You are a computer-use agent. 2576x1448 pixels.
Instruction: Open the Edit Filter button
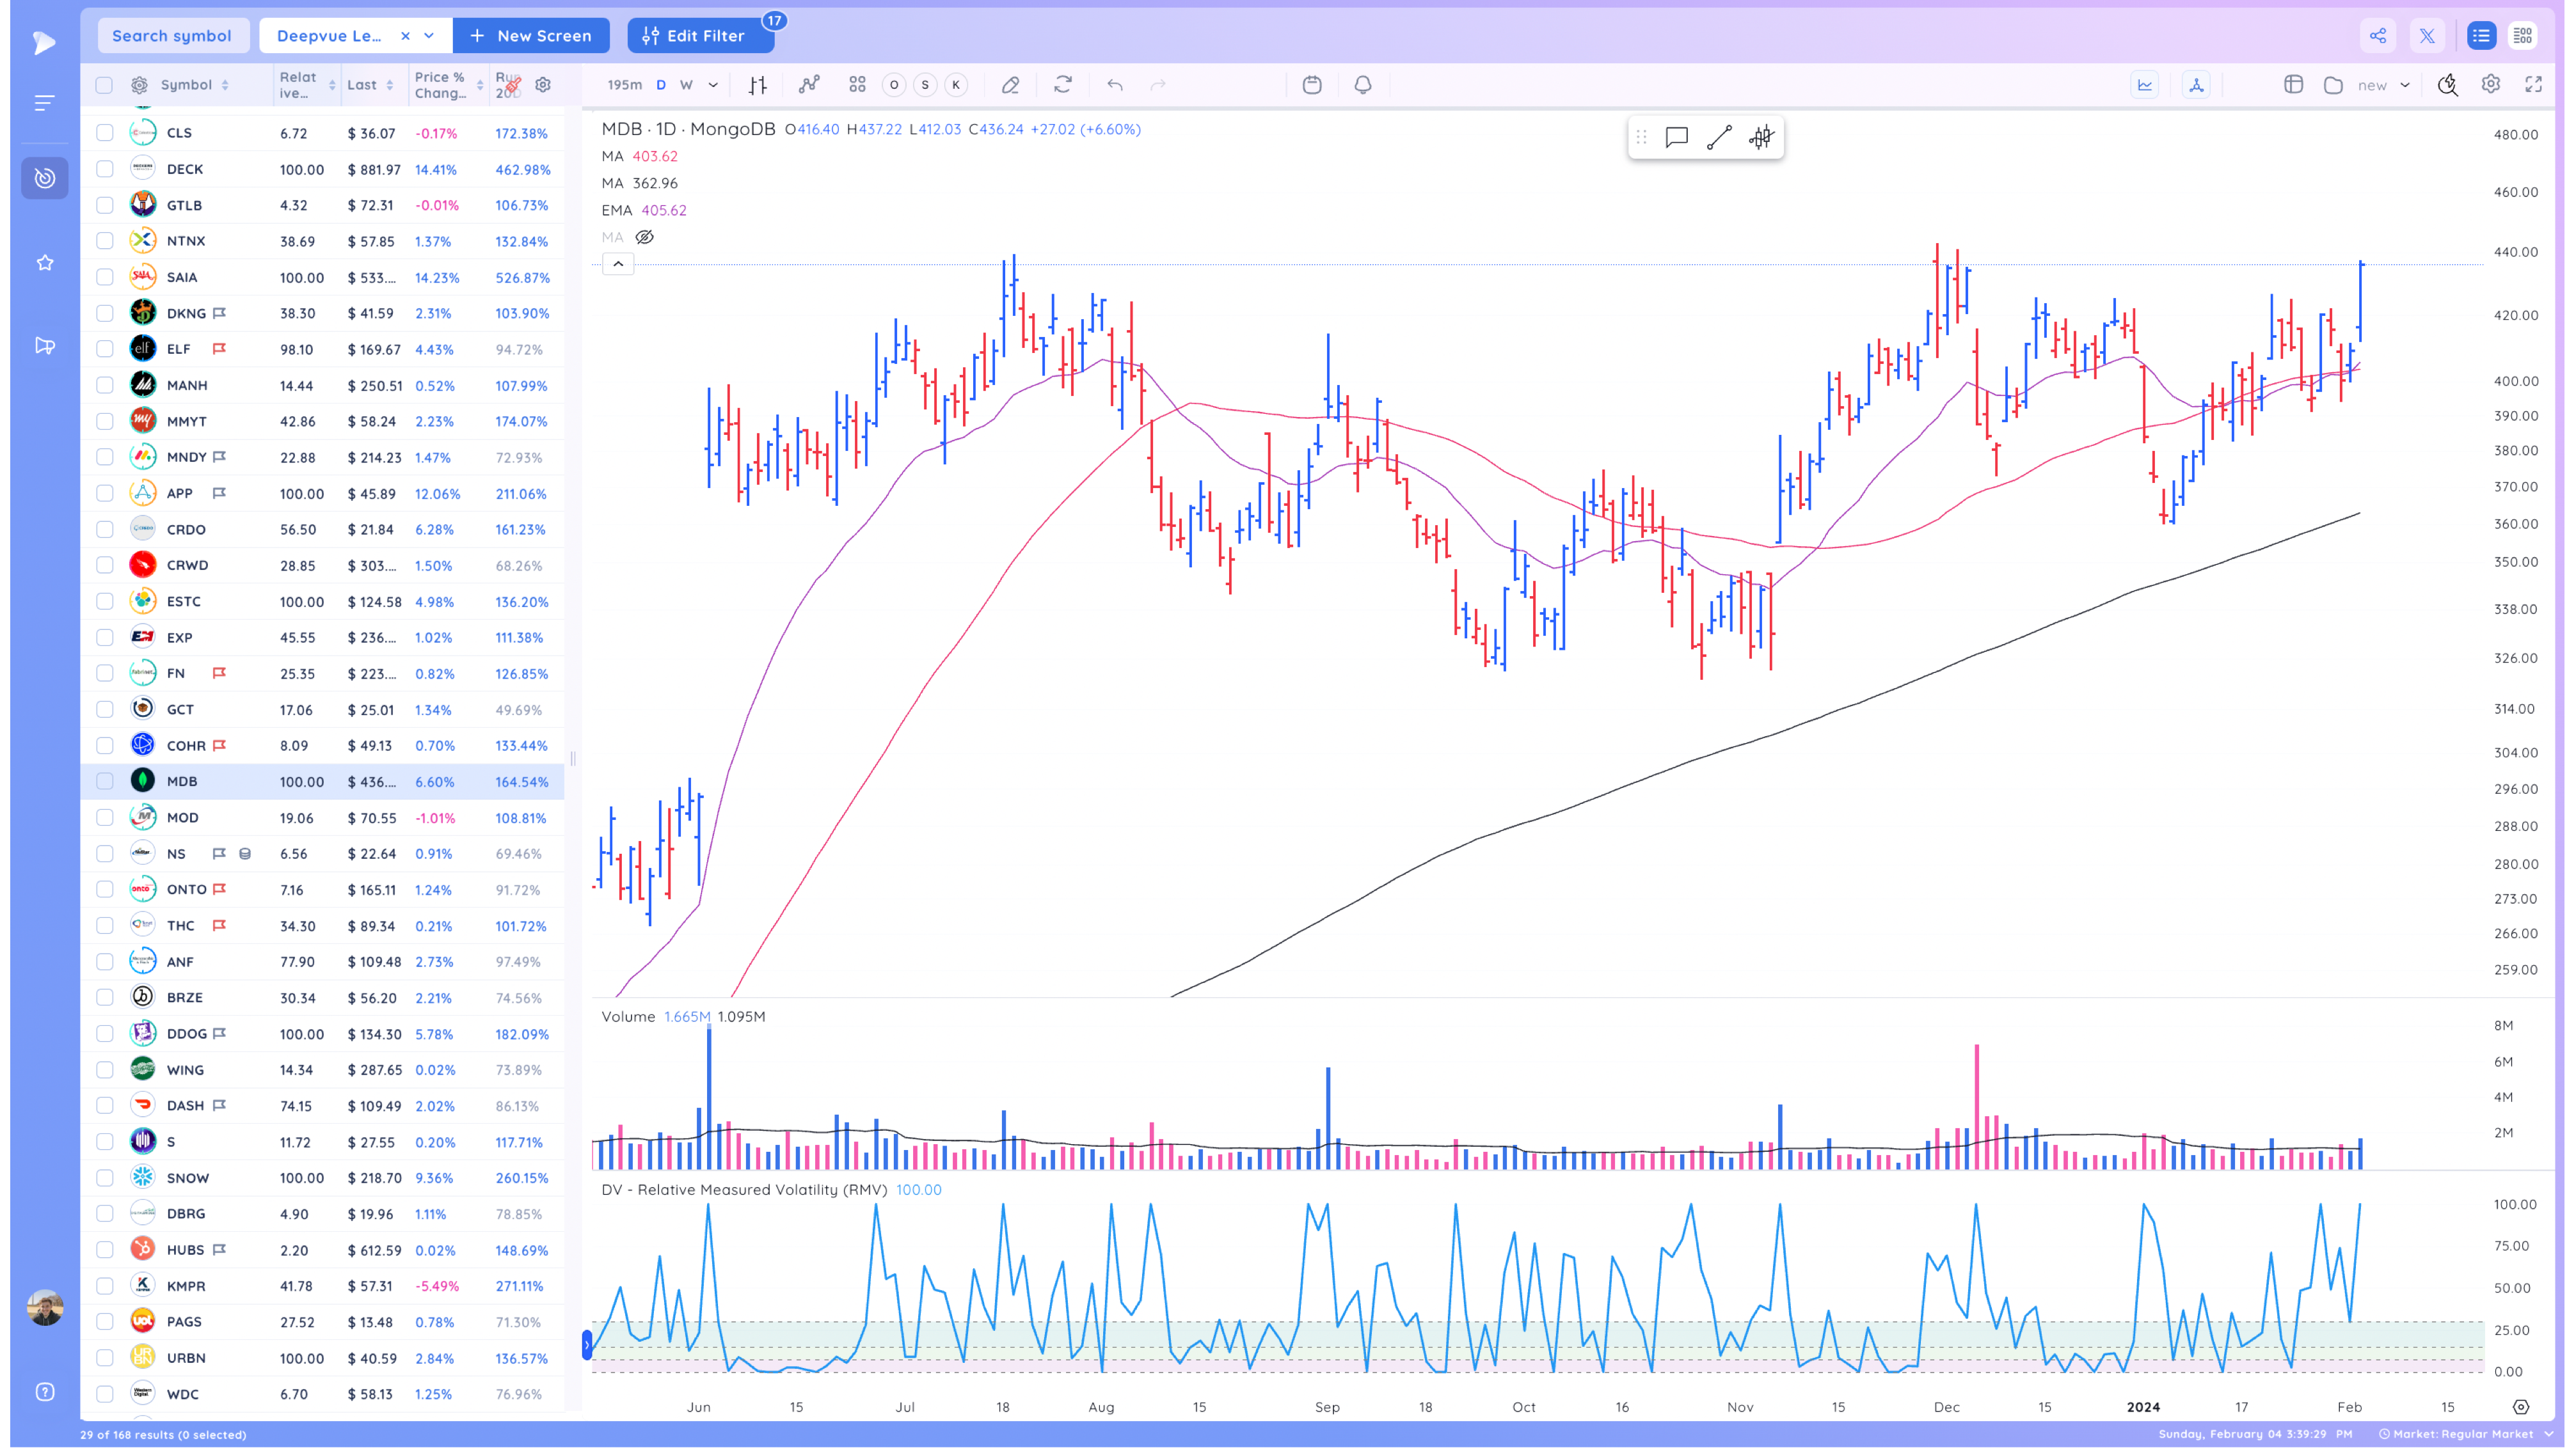coord(700,36)
